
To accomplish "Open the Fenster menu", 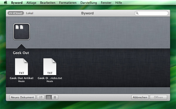I will tap(106, 3).
